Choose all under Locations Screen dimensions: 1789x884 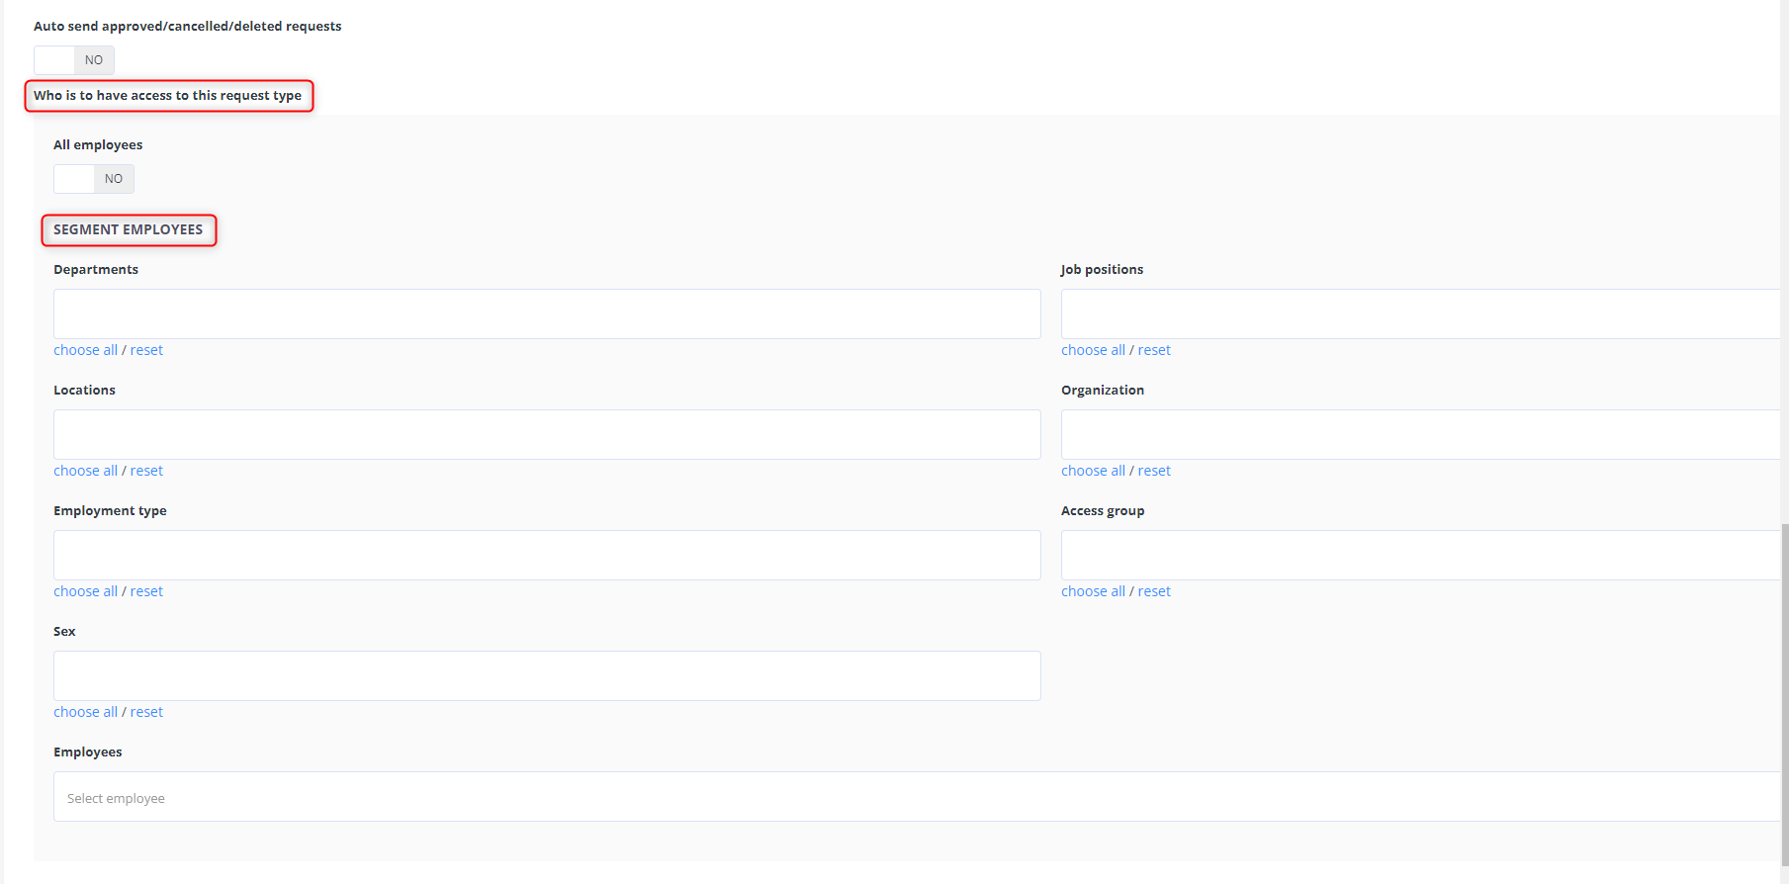click(85, 471)
